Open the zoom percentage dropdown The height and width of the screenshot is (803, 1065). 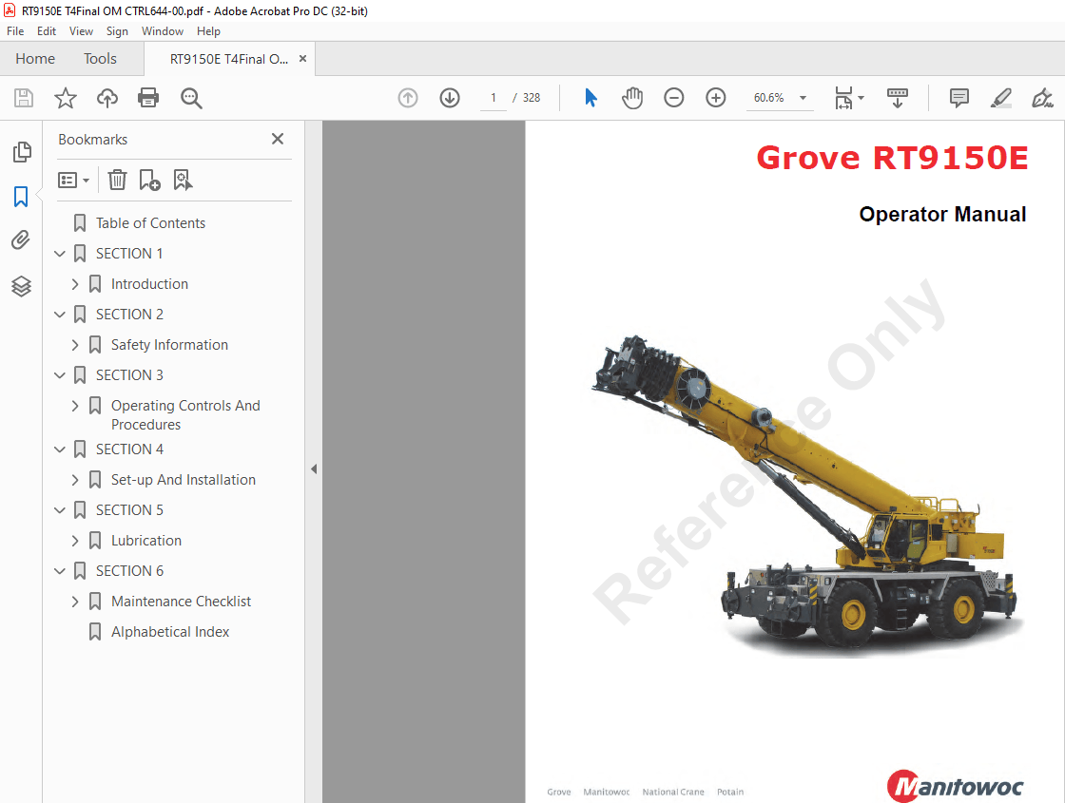[802, 98]
